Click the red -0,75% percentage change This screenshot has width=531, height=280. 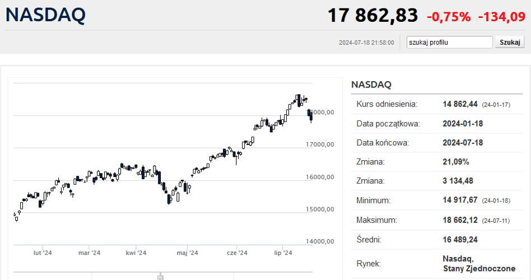[449, 17]
